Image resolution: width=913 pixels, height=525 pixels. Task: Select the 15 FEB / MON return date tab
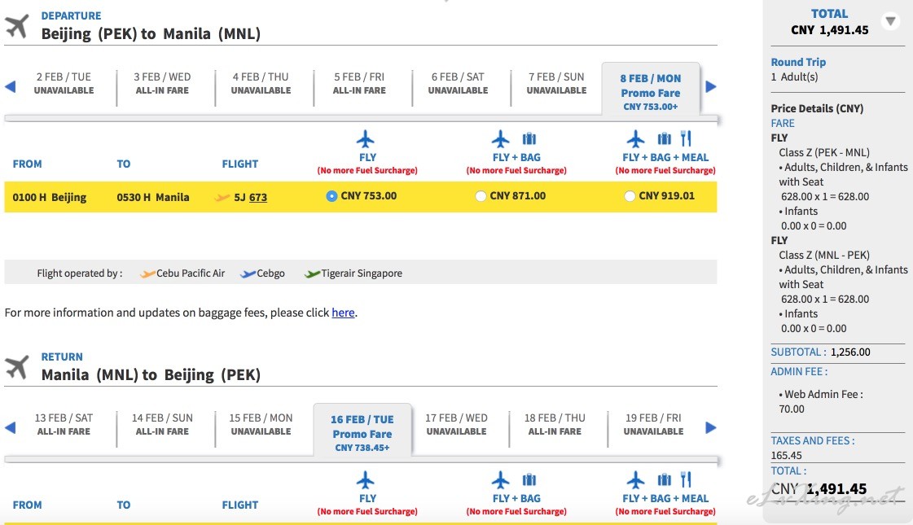point(261,424)
